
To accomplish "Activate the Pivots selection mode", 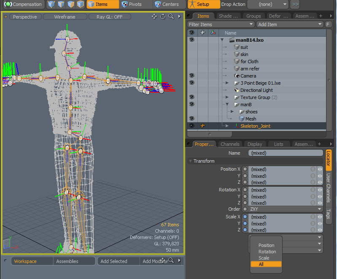I will coord(131,4).
